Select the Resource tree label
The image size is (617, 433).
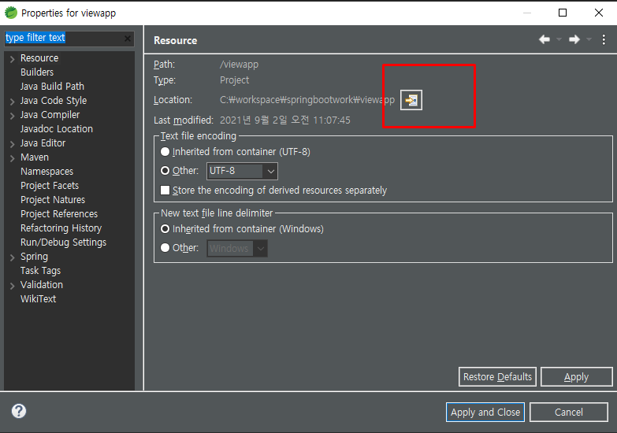click(39, 58)
